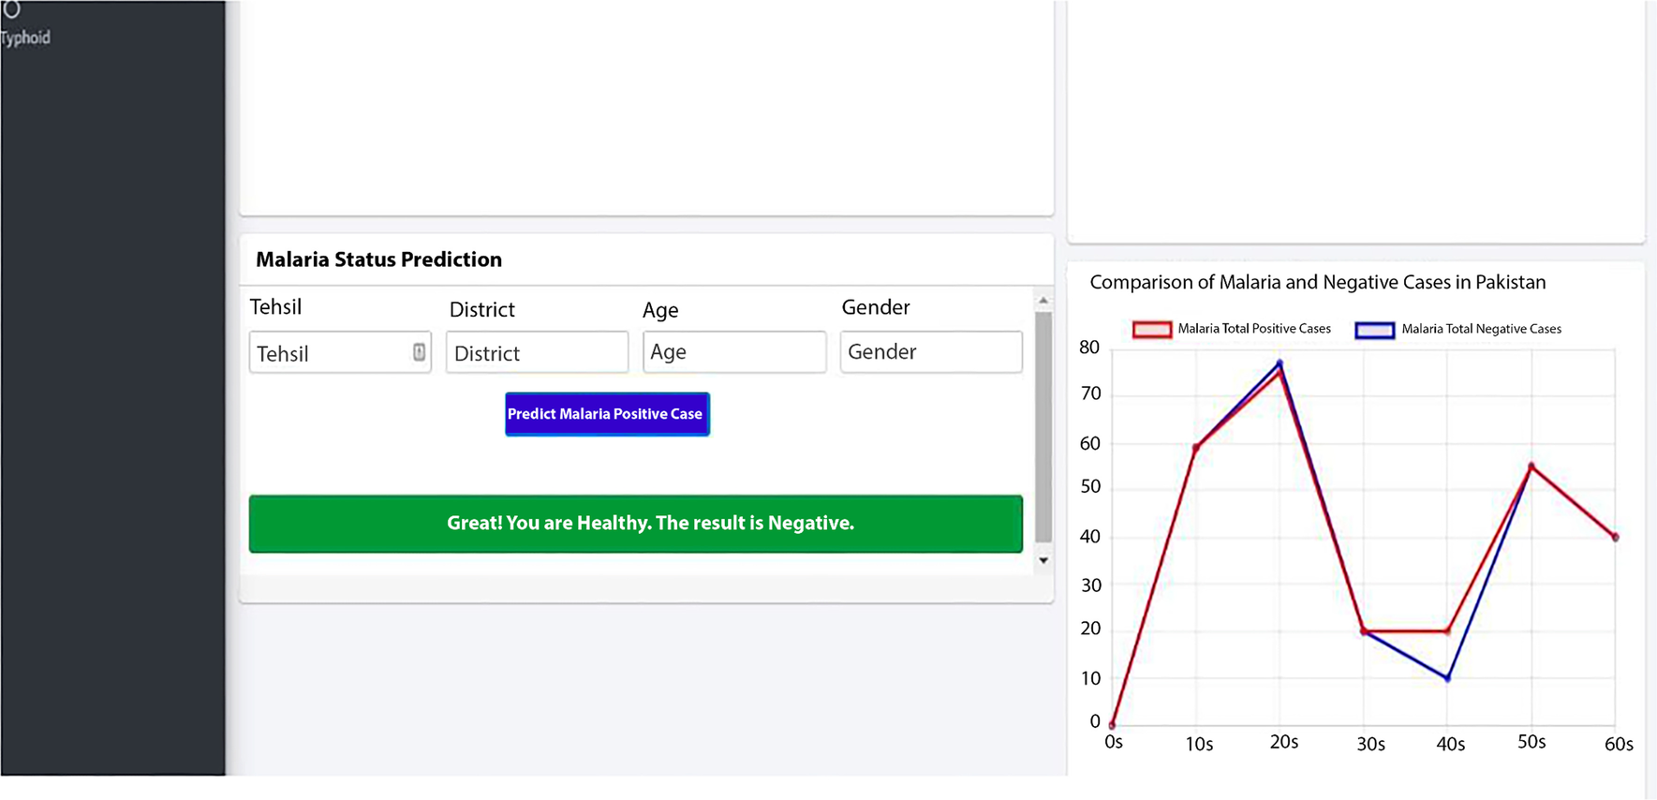
Task: Click the scroll down arrow in the prediction panel
Action: [x=1043, y=560]
